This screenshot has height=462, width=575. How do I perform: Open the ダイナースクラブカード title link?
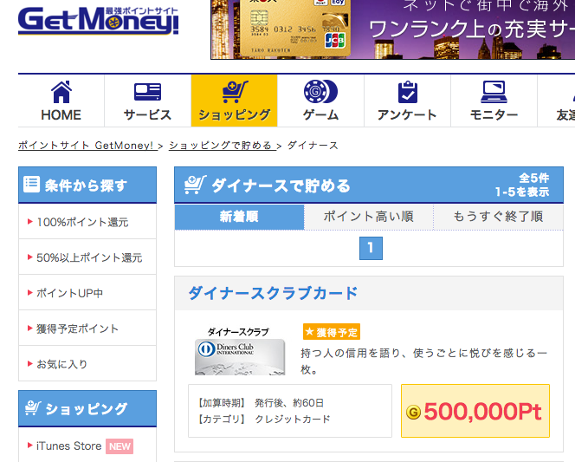(273, 294)
